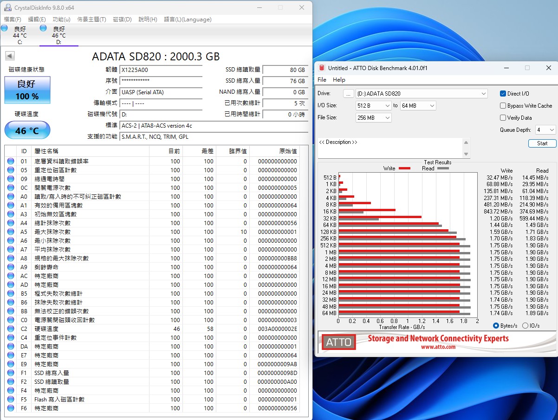Click the Start button in ATTO

point(542,143)
